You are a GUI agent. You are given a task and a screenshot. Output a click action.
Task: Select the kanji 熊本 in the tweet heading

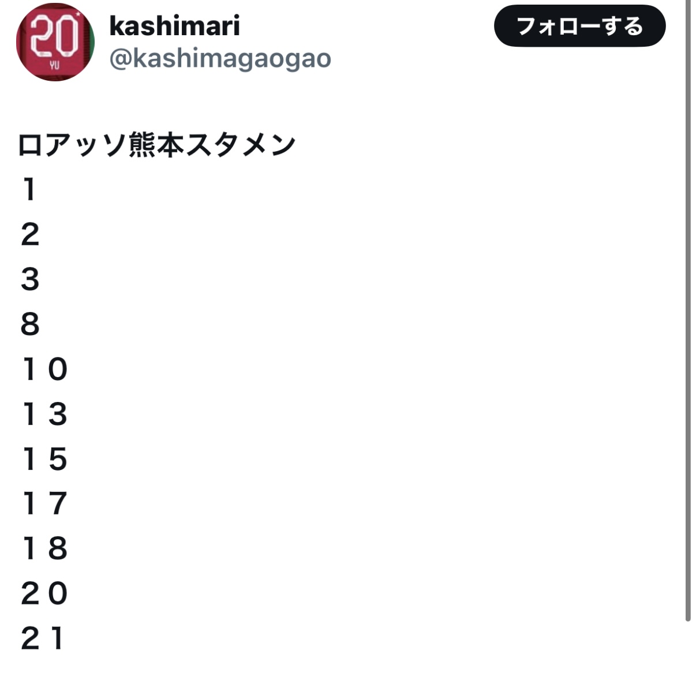click(x=155, y=145)
